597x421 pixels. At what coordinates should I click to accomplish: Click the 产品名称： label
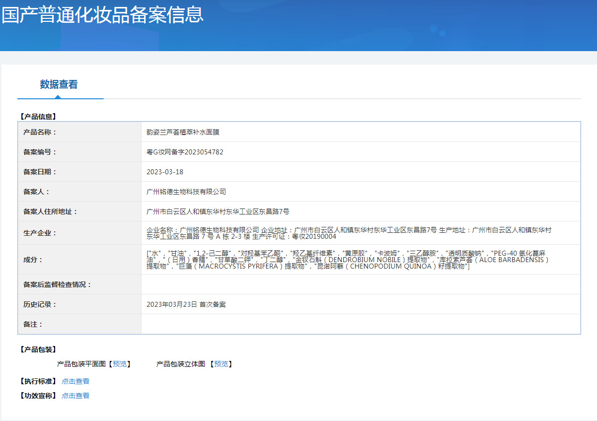click(40, 132)
